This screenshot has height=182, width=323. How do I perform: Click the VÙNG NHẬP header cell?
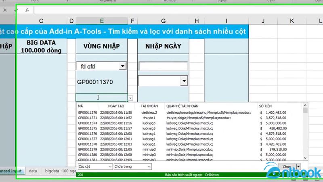(x=102, y=46)
